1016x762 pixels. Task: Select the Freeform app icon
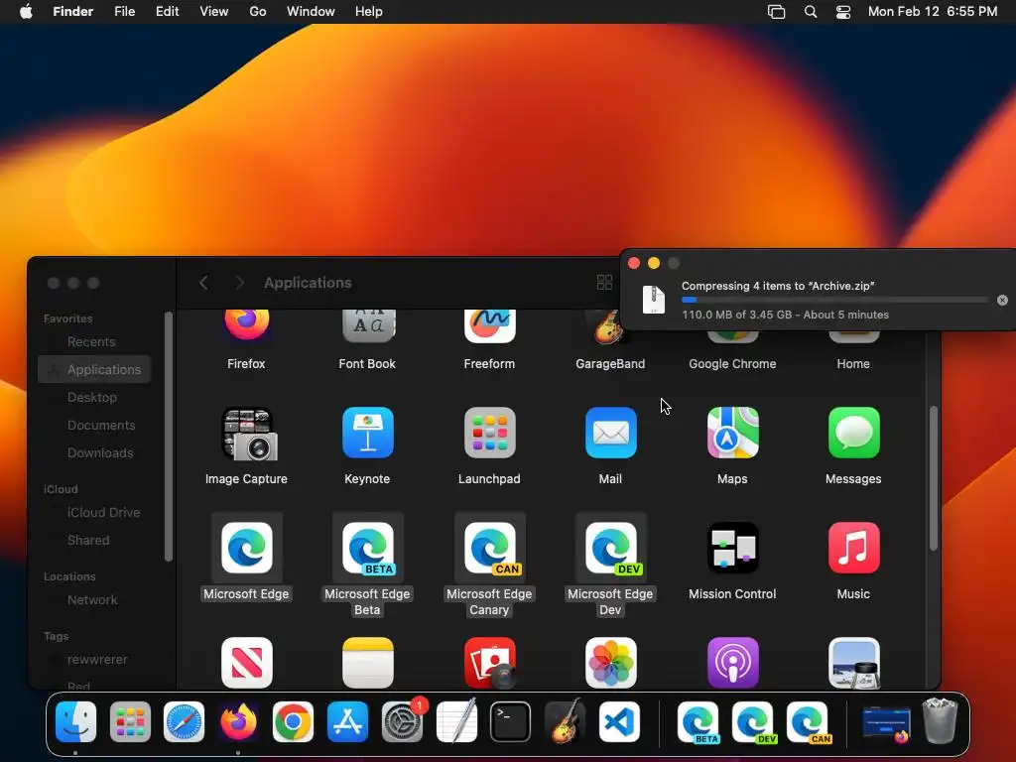(490, 325)
